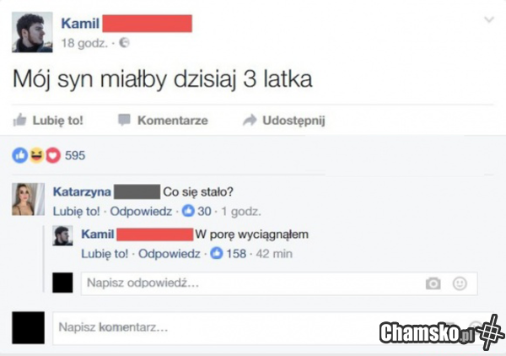Screen dimensions: 506x356
Task: Click the laughing haha reaction icon
Action: pos(36,155)
